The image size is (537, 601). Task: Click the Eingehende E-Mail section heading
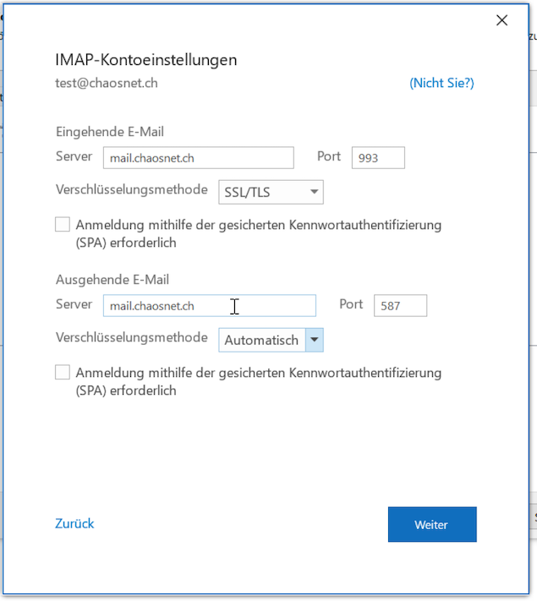[x=110, y=131]
